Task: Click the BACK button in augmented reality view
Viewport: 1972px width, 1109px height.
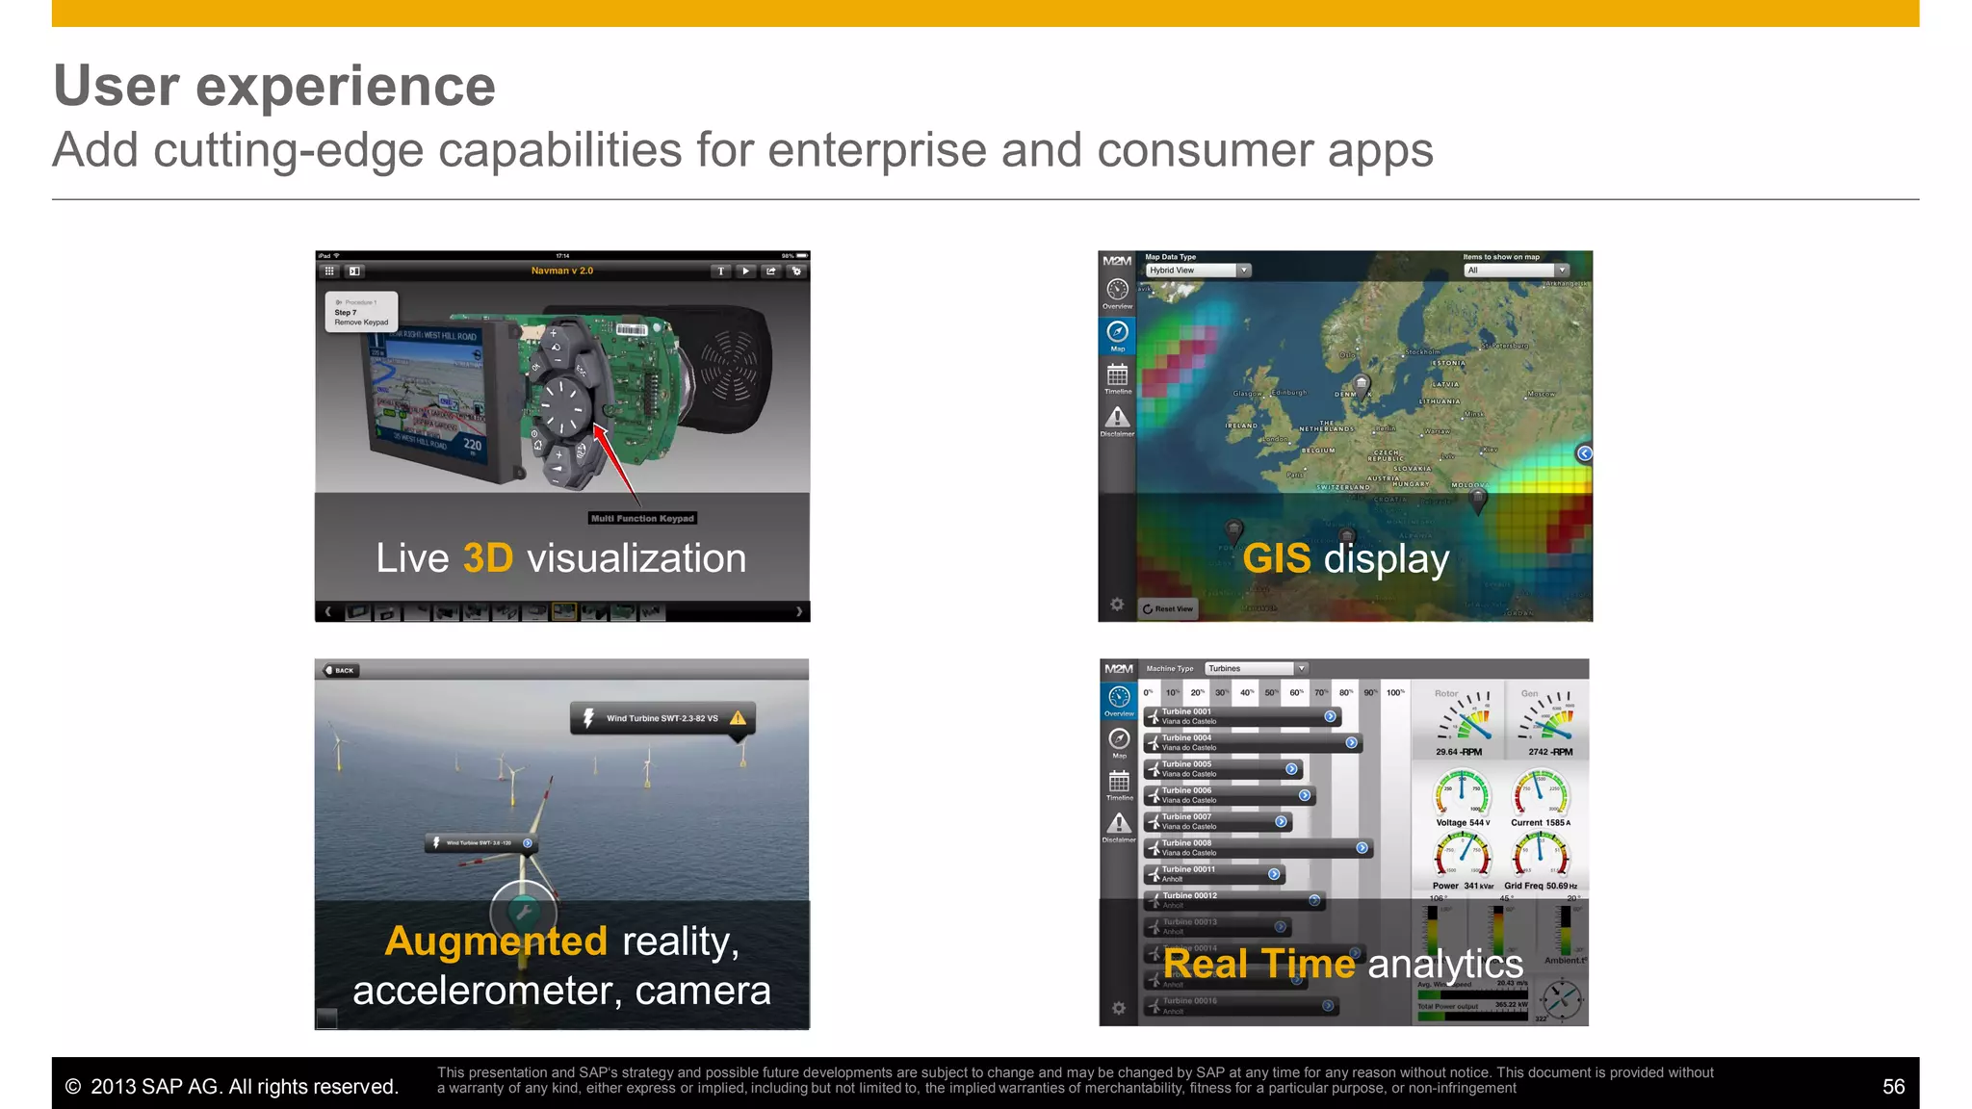Action: pyautogui.click(x=341, y=670)
